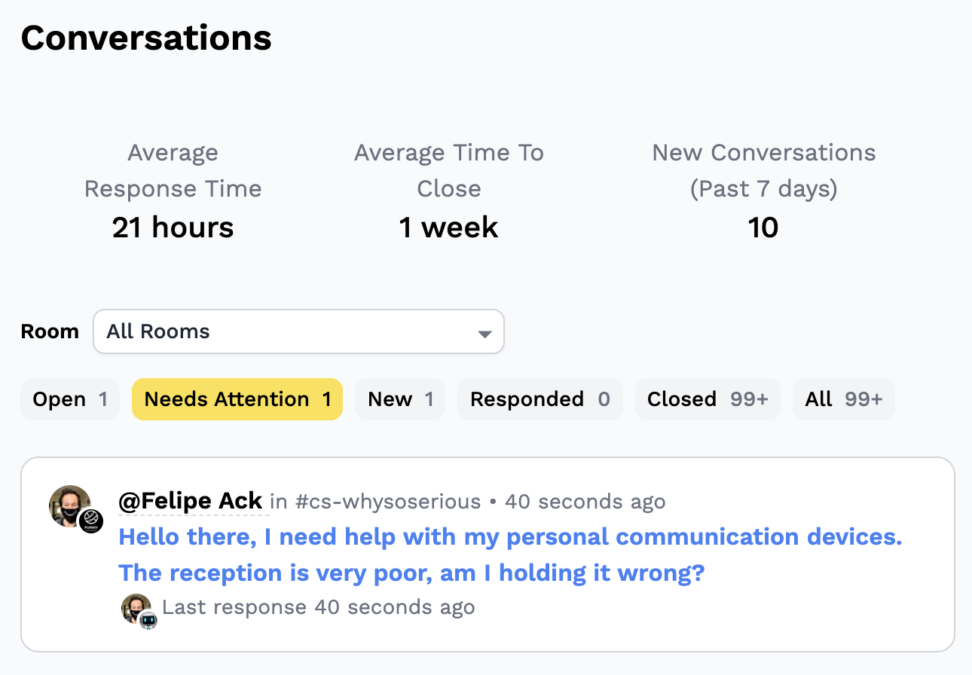Click the black workspace badge on avatar

coord(91,521)
